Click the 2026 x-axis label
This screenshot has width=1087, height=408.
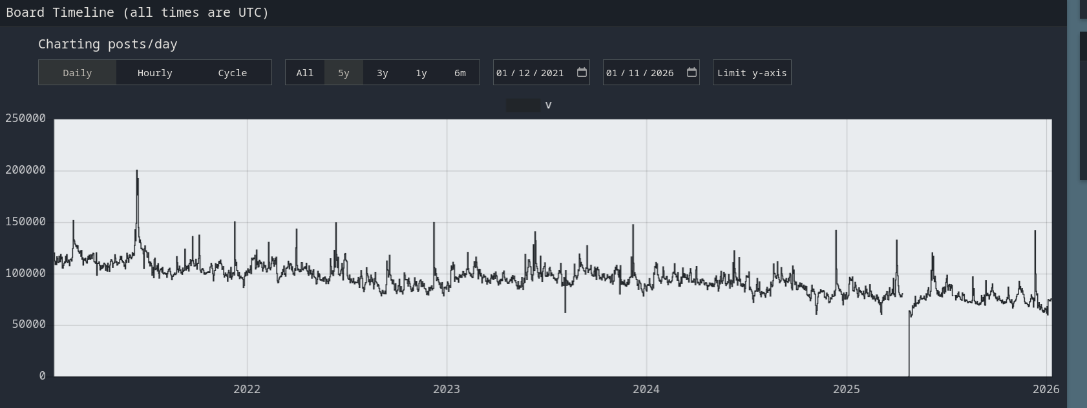coord(1046,389)
